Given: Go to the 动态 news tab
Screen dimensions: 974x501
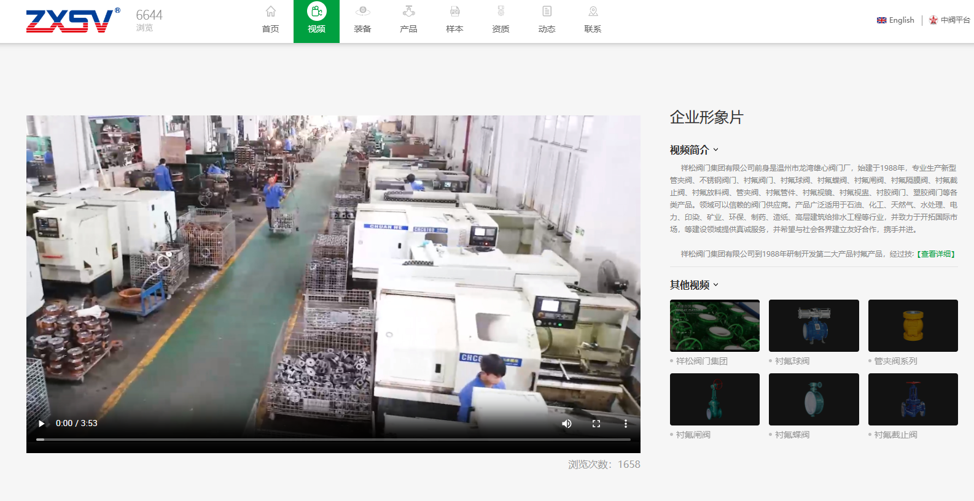Looking at the screenshot, I should point(547,20).
